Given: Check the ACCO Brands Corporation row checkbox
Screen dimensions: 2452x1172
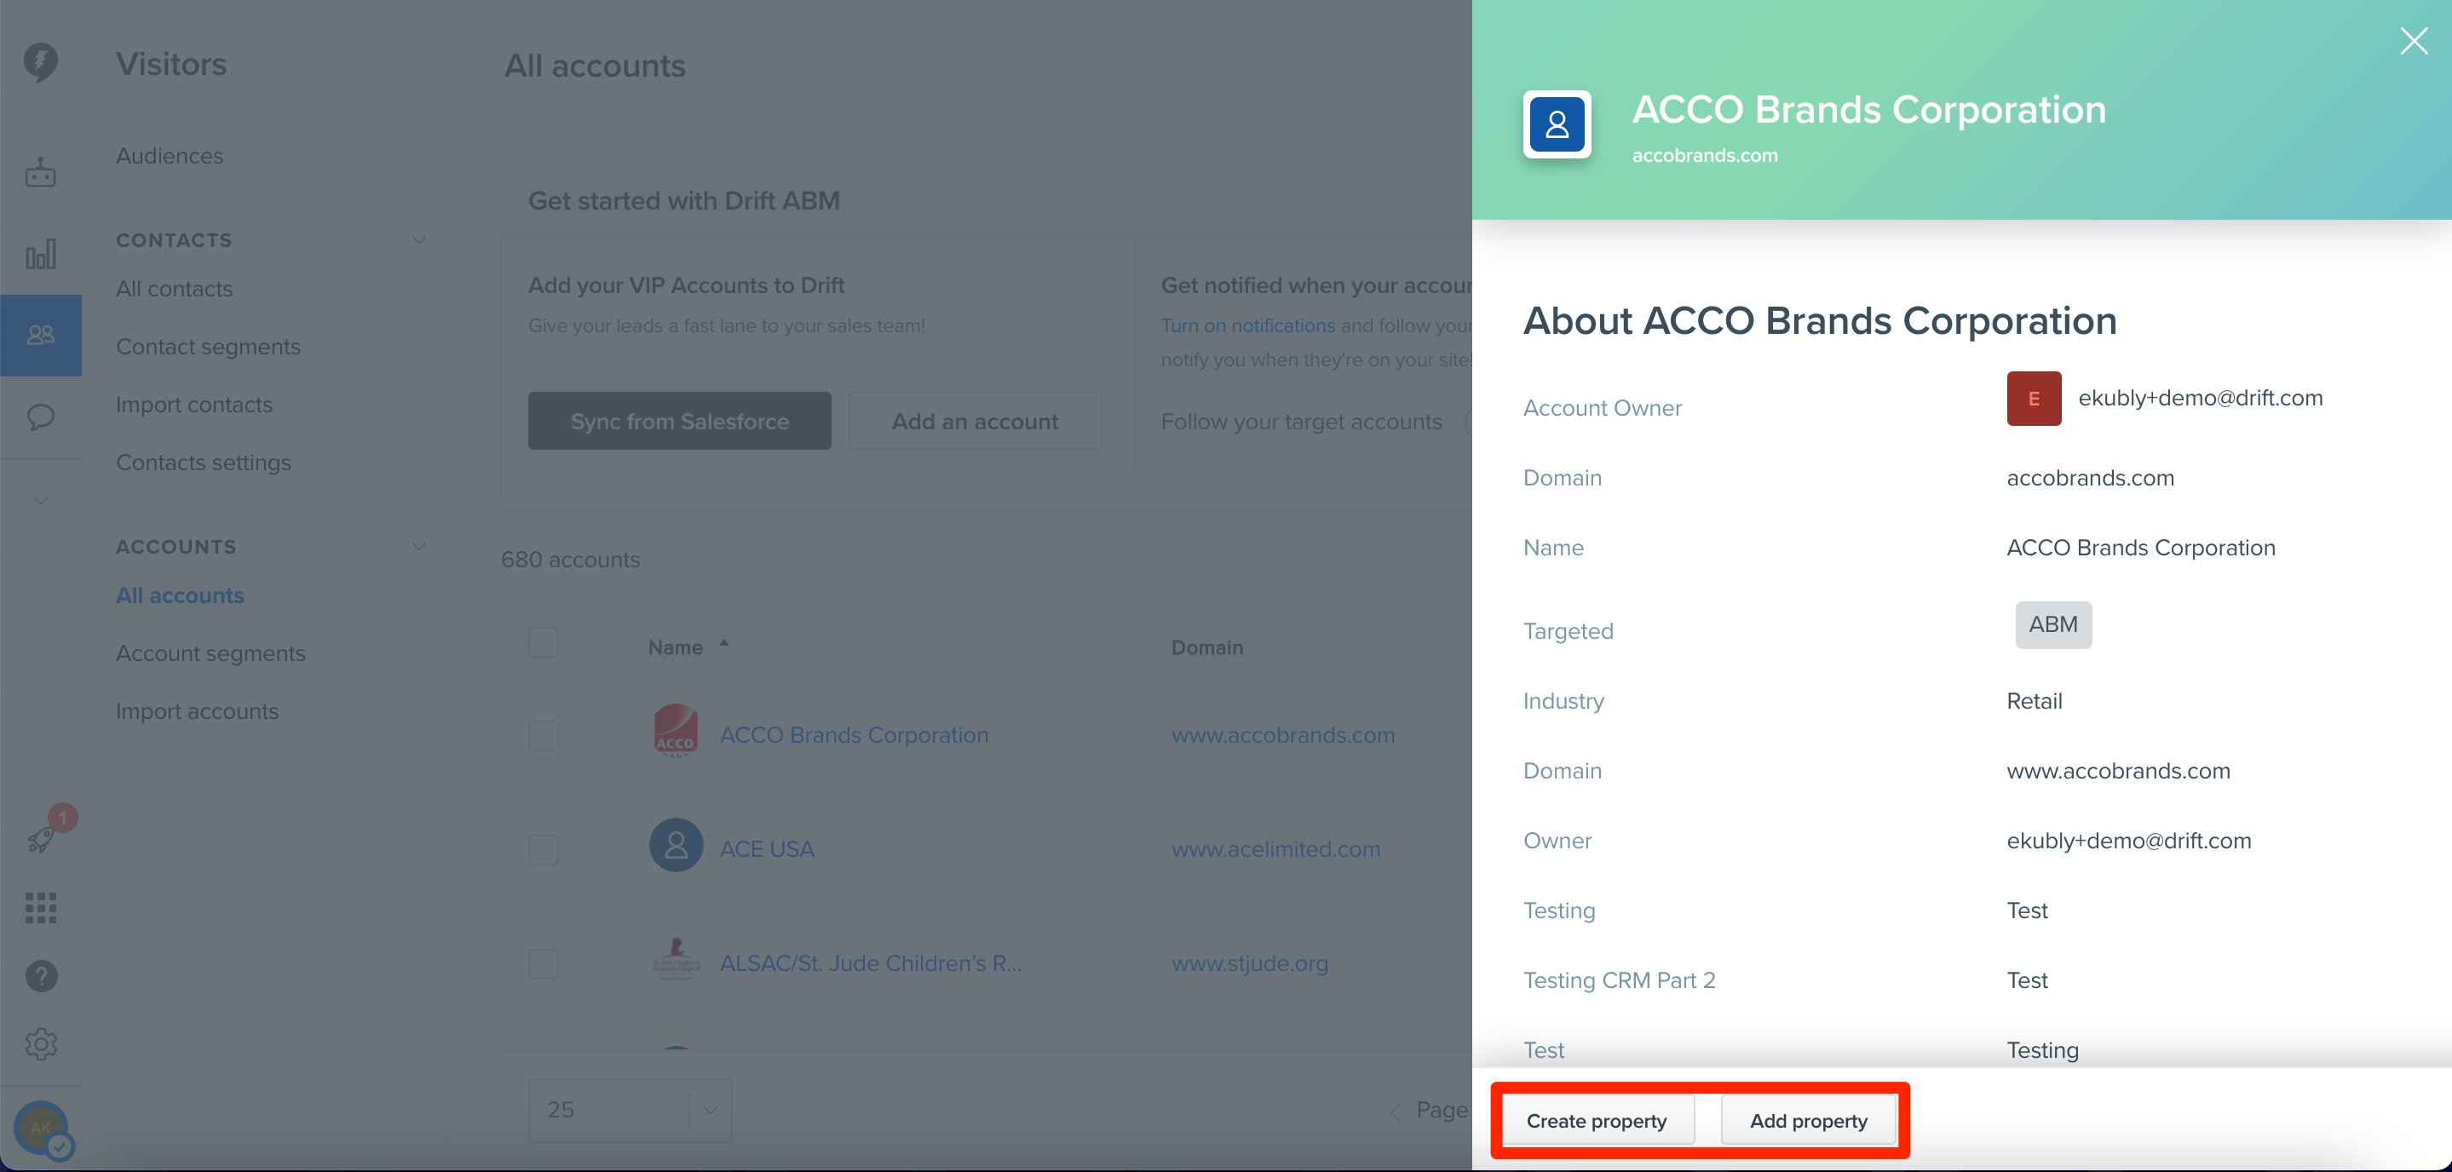Looking at the screenshot, I should coord(544,735).
